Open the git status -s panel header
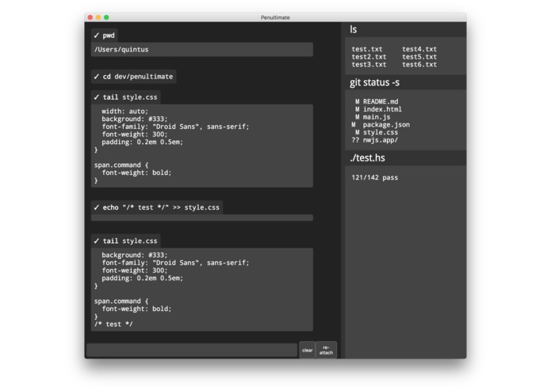551x391 pixels. [405, 82]
